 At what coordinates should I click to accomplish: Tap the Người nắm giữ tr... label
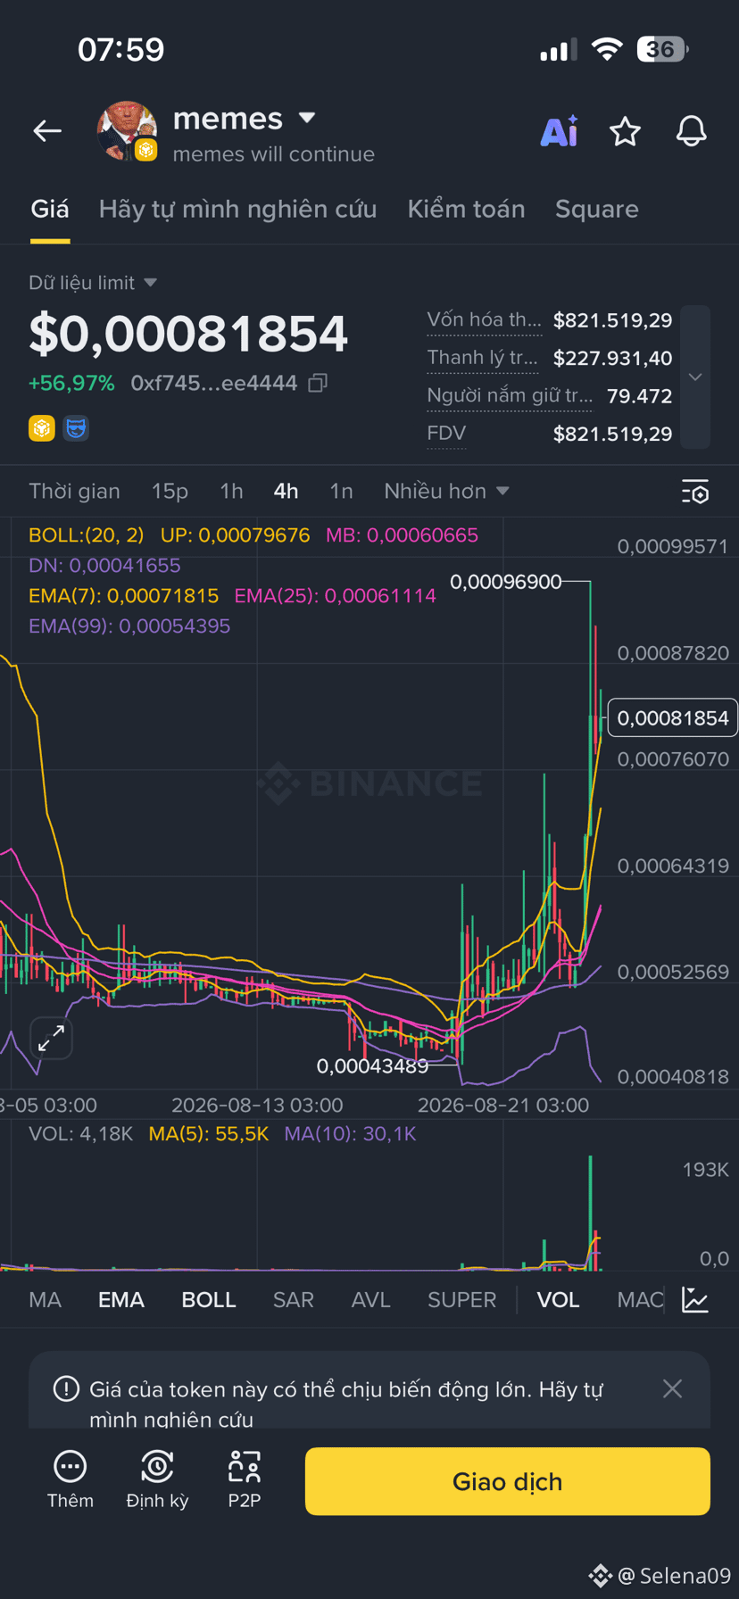(x=510, y=395)
